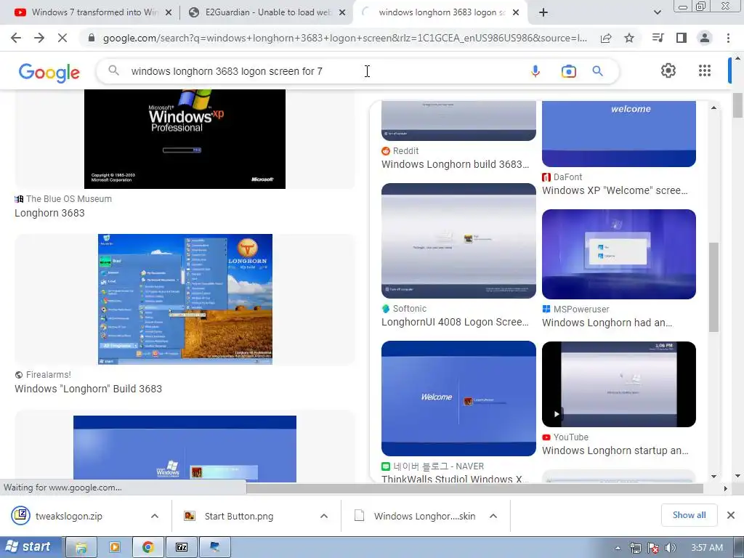This screenshot has width=744, height=558.
Task: Open Chrome side panel
Action: [682, 38]
